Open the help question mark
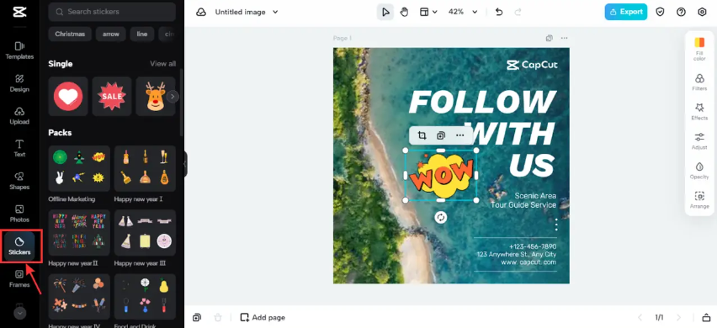This screenshot has width=717, height=328. [681, 12]
